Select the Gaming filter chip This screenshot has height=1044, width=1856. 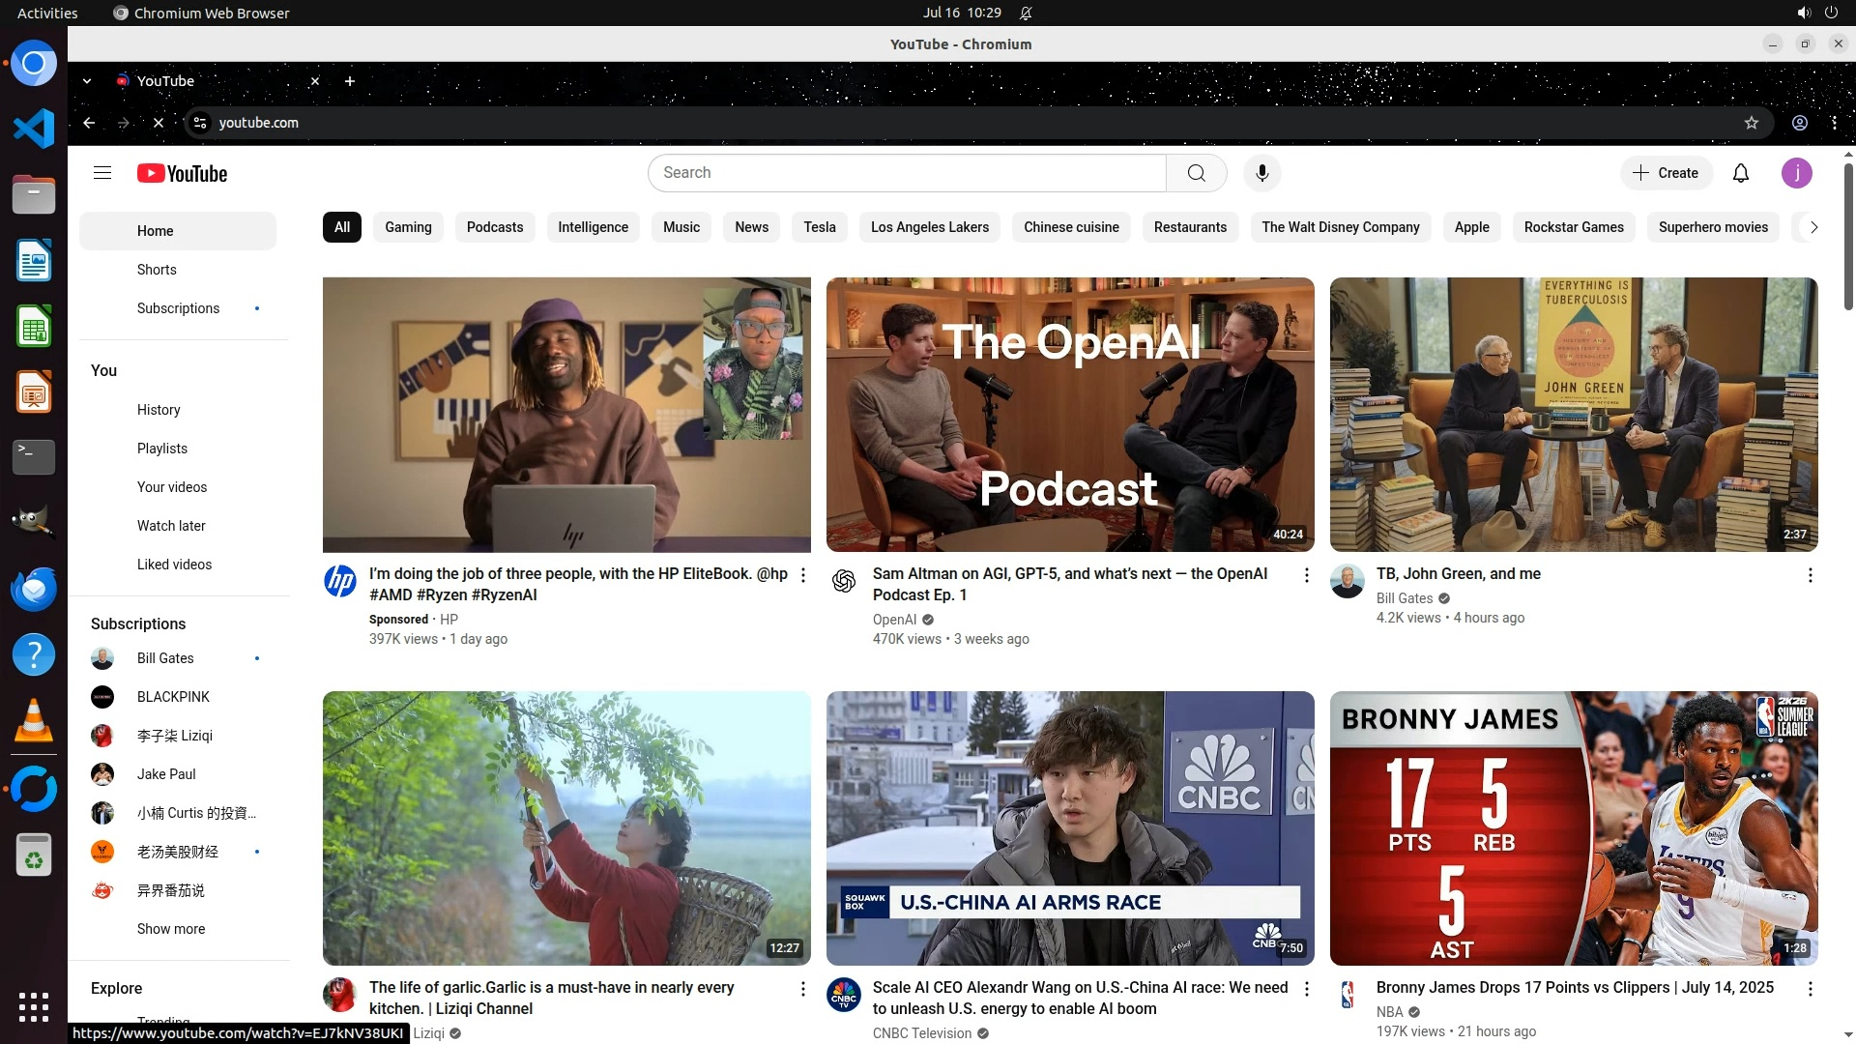click(x=408, y=227)
